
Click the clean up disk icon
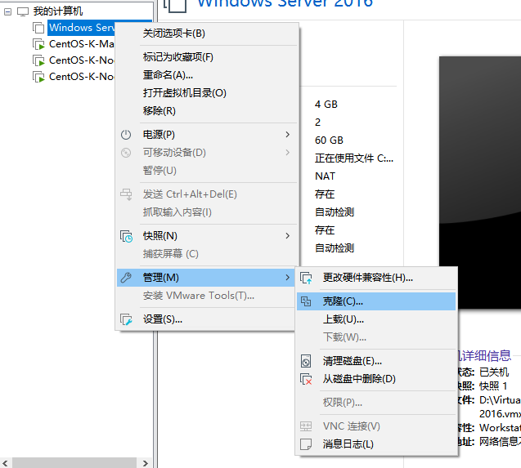coord(306,361)
